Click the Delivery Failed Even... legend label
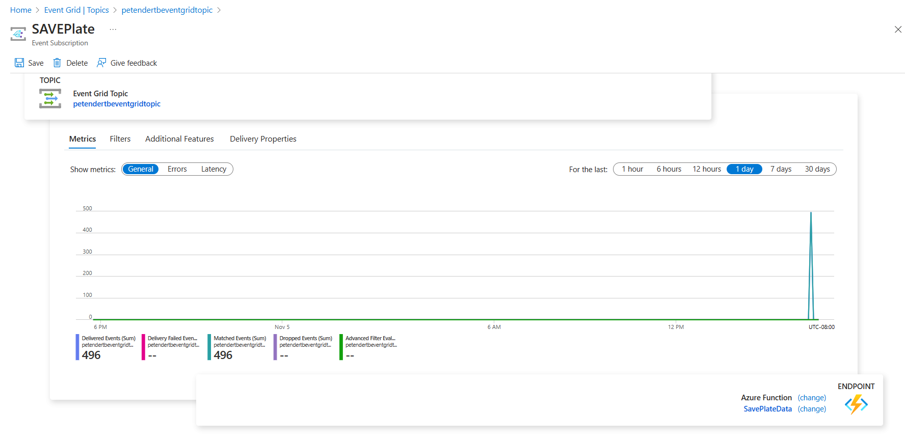 [172, 338]
